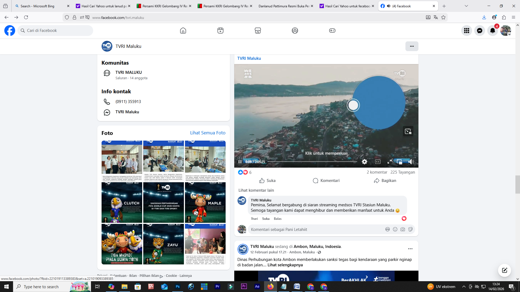
Task: Expand browser tab list chevron
Action: 466,6
